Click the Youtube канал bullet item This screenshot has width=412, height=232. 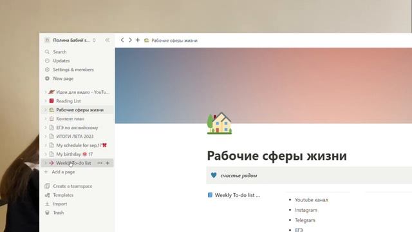(311, 200)
